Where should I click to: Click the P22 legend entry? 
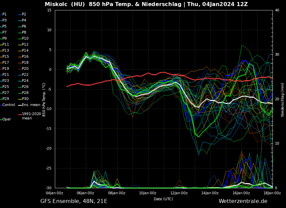25,75
